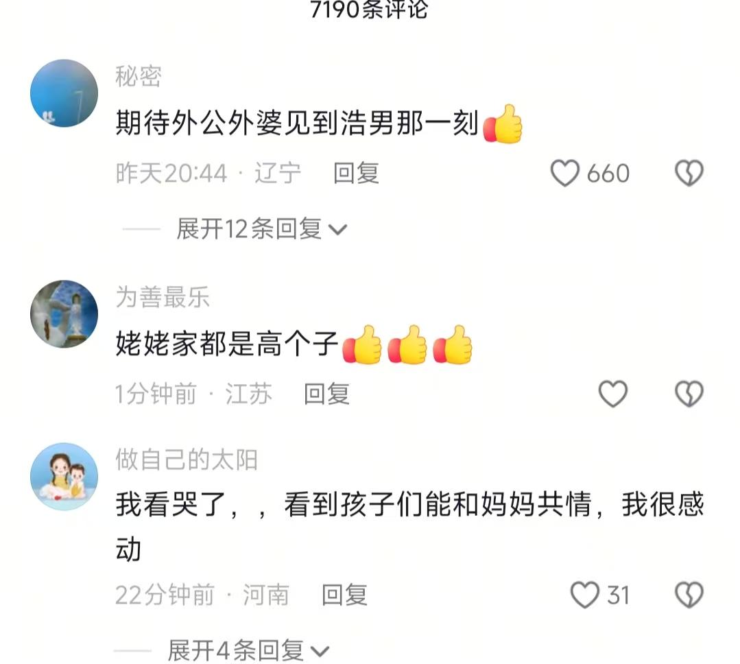Like the comment by 秘密
Viewport: 740px width, 664px height.
pos(565,173)
